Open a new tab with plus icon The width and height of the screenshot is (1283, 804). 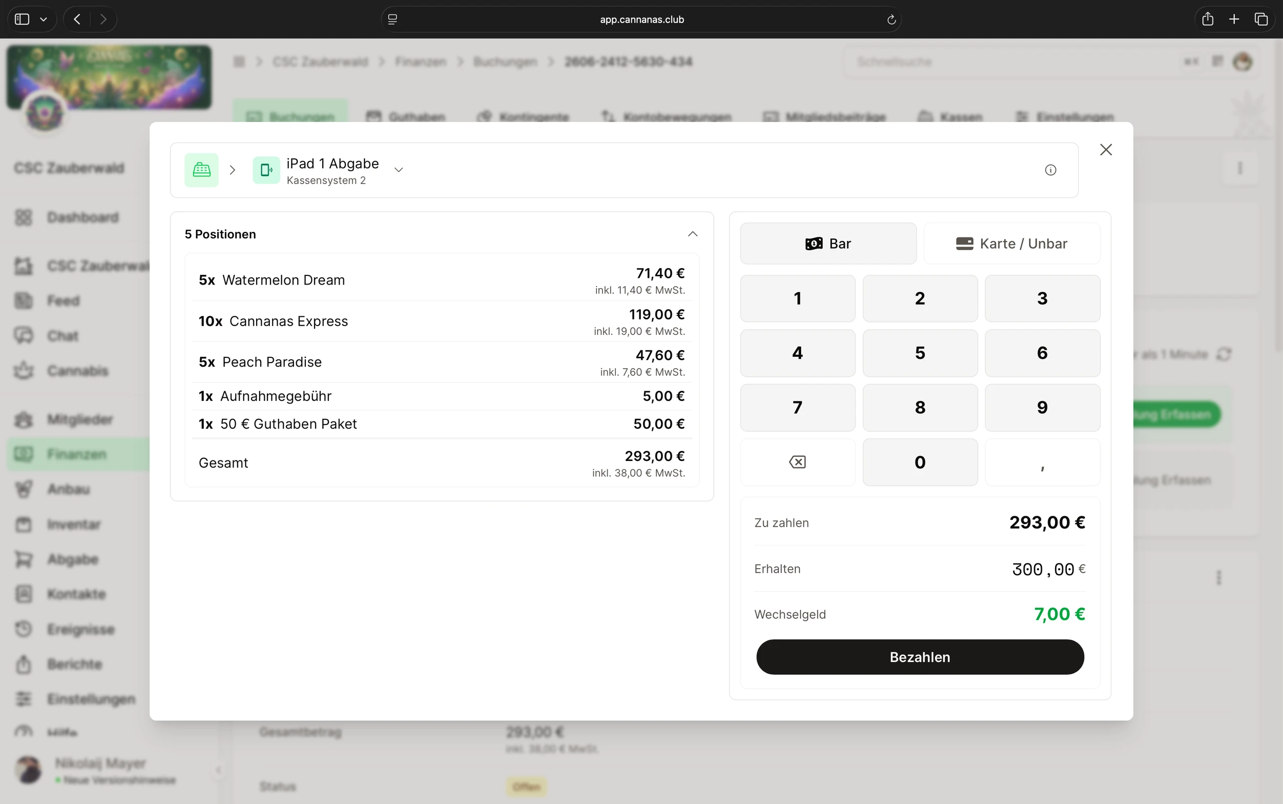coord(1234,19)
